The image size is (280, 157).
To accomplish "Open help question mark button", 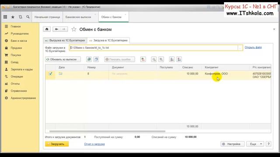I will point(268,144).
